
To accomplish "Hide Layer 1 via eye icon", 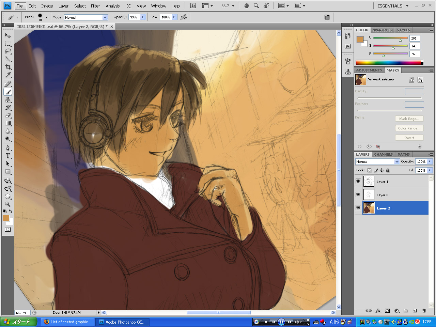I will [358, 181].
